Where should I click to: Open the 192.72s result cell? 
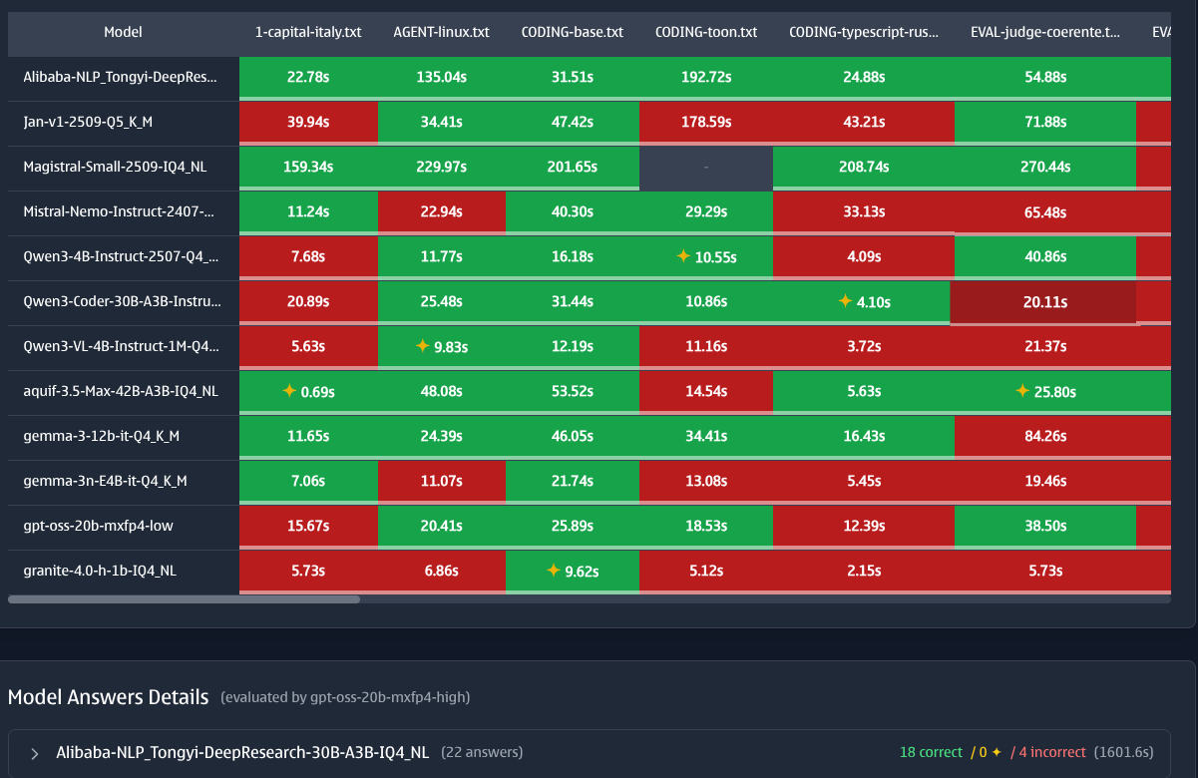tap(705, 77)
